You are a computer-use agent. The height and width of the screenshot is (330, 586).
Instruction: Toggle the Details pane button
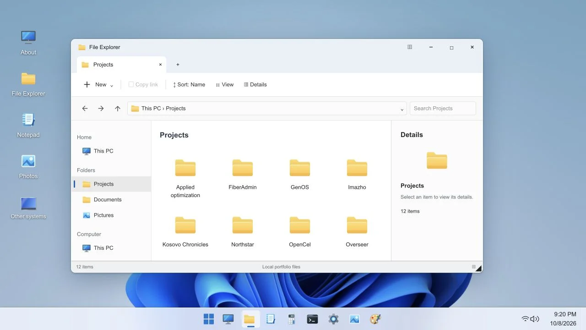(255, 85)
